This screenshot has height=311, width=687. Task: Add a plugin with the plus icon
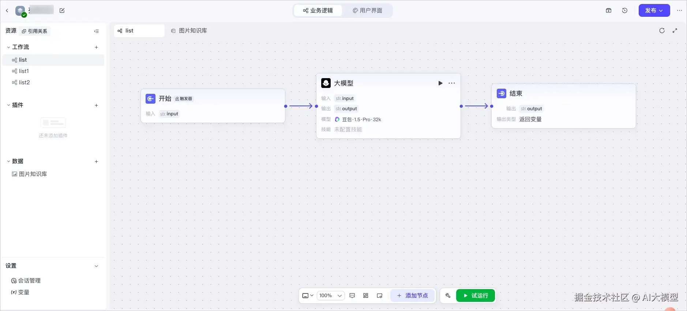(97, 105)
